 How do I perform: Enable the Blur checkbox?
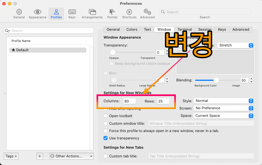(105, 73)
